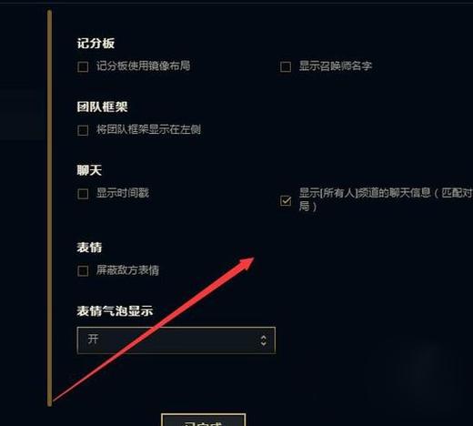Image resolution: width=473 pixels, height=426 pixels.
Task: Click the 将团队框架显示在左侧 label text
Action: [x=148, y=129]
